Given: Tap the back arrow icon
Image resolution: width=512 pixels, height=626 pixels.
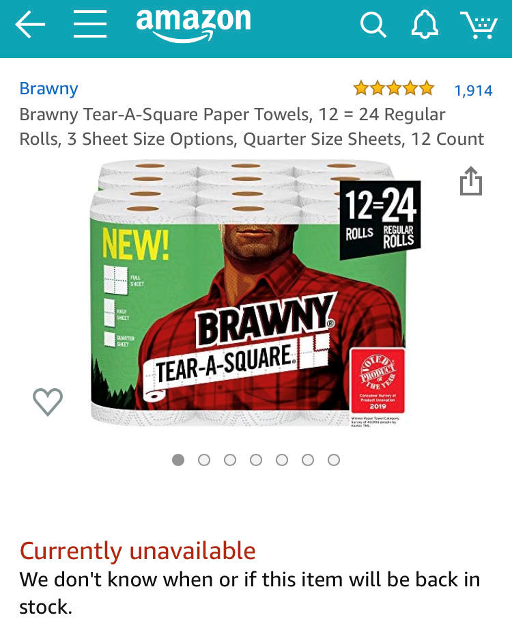Looking at the screenshot, I should pos(30,25).
